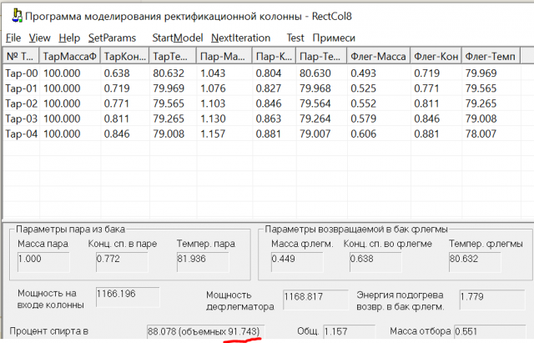534x343 pixels.
Task: Click NextIteration in the menu bar
Action: tap(240, 38)
